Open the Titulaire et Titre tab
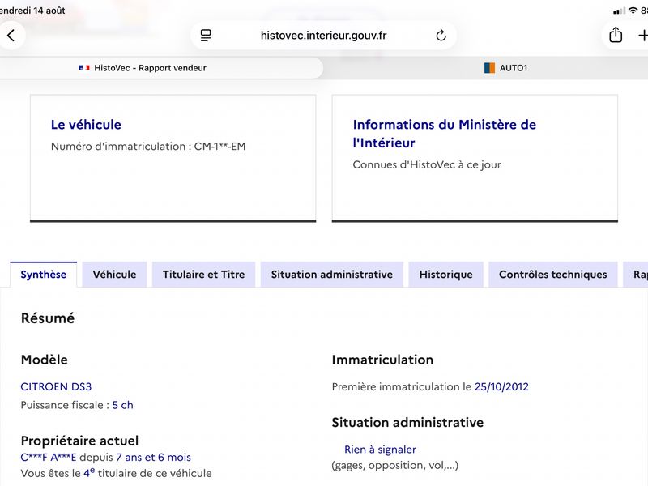648x486 pixels. tap(204, 275)
